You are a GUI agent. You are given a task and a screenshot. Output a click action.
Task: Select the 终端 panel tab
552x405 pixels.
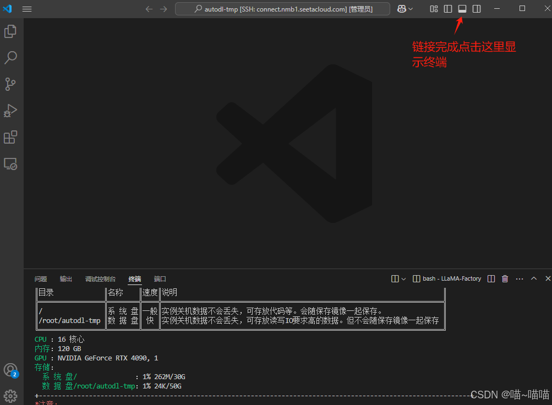(135, 278)
